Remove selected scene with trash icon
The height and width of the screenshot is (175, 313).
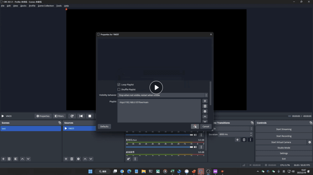9,159
